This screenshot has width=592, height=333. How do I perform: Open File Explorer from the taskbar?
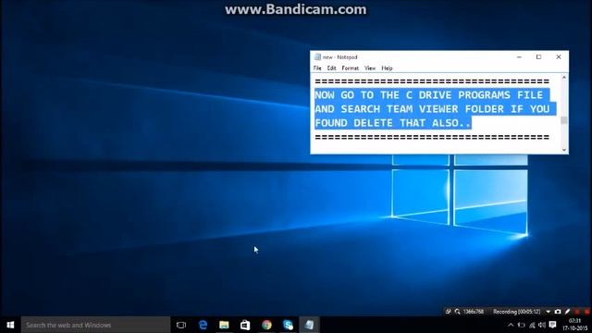point(224,325)
